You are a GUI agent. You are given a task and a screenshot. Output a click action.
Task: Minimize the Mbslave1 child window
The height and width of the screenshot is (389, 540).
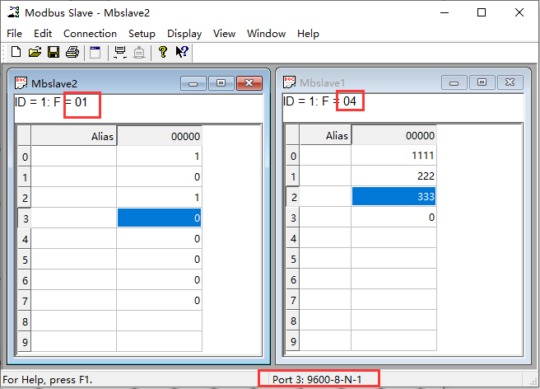(x=454, y=82)
